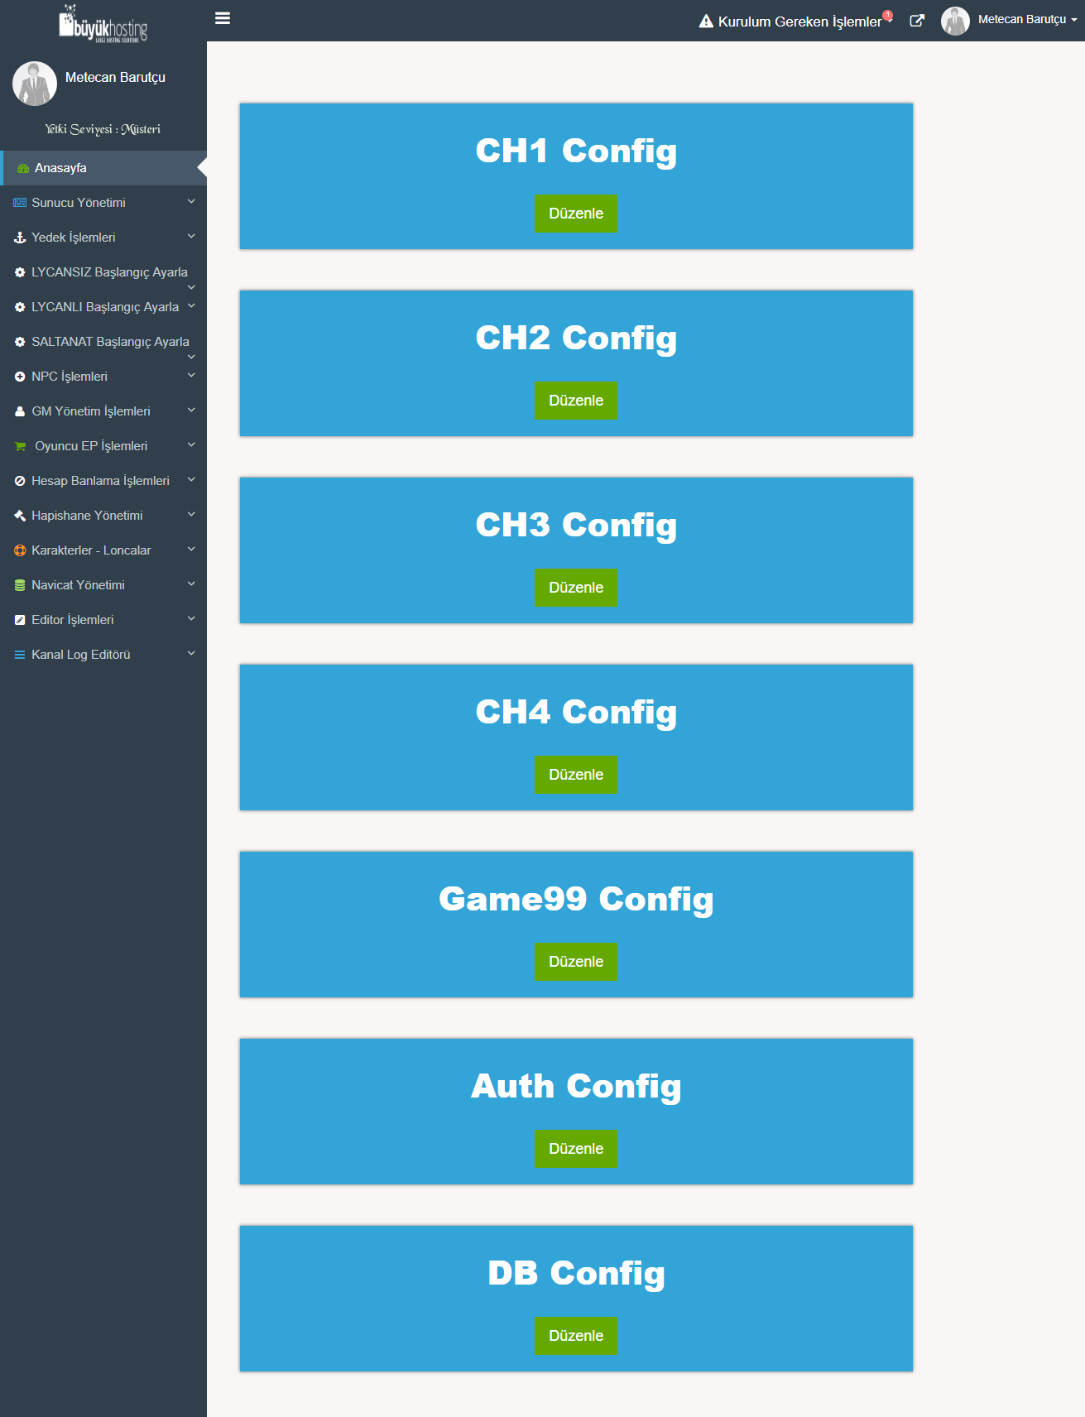Click the warning triangle icon in header
Image resolution: width=1085 pixels, height=1417 pixels.
tap(705, 22)
